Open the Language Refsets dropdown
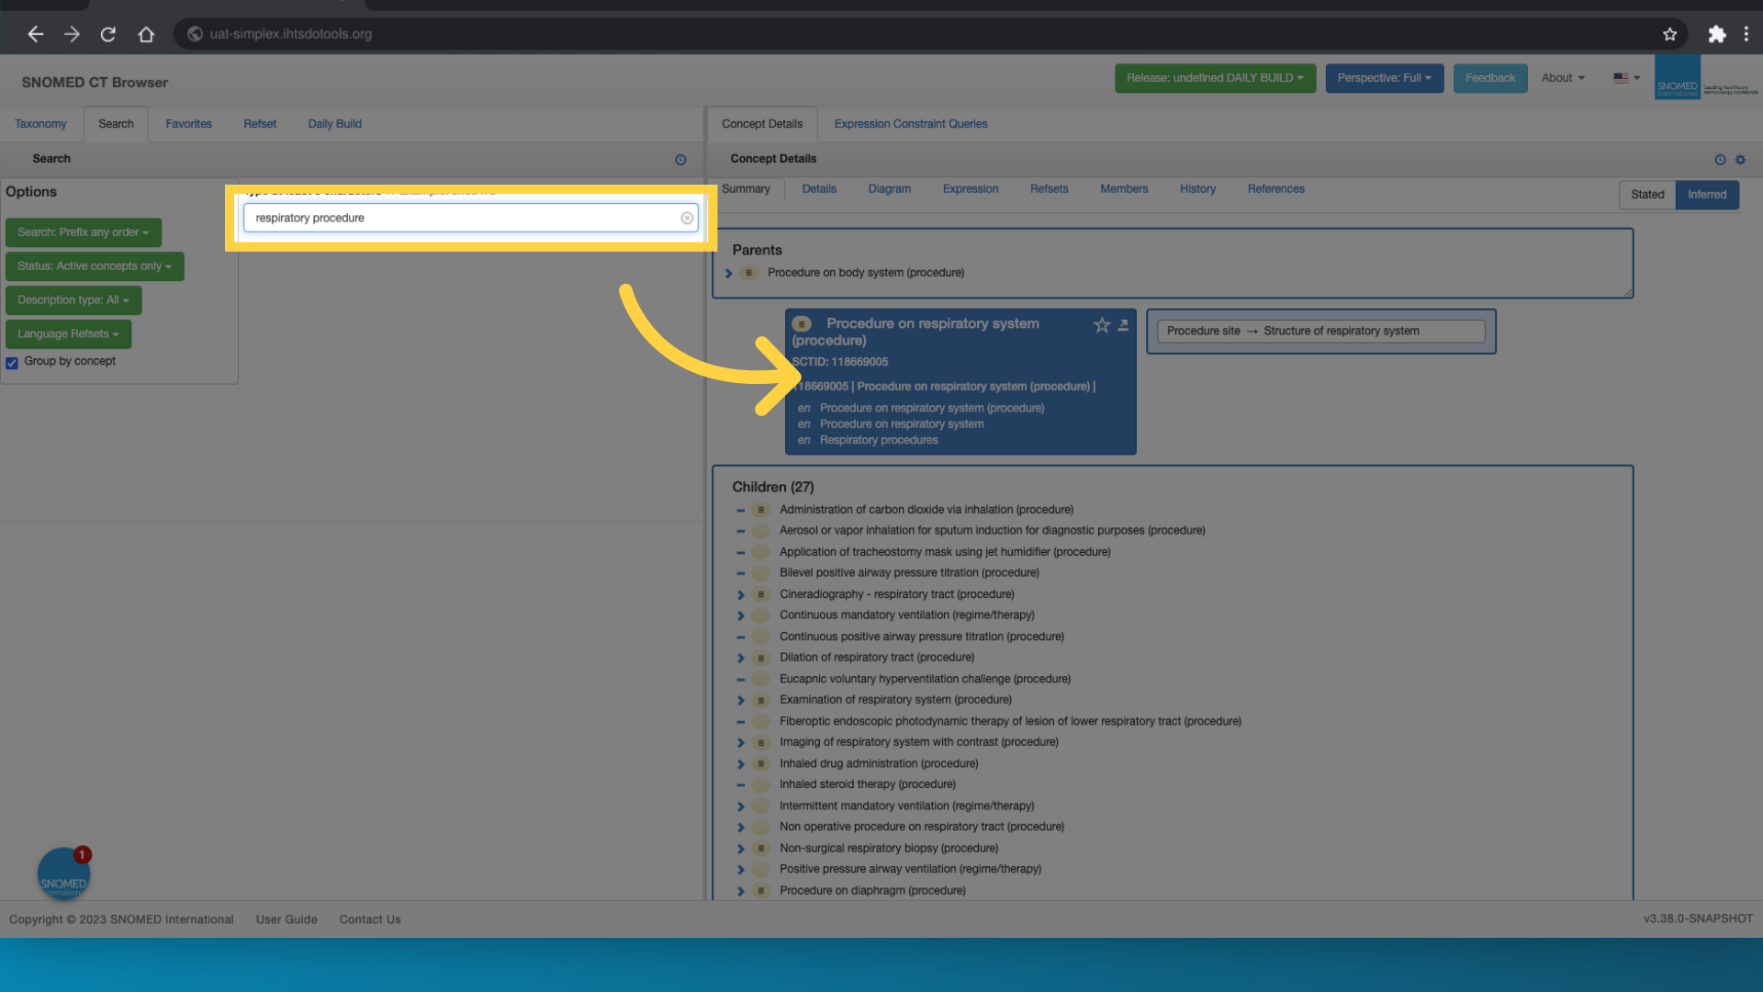 point(68,334)
